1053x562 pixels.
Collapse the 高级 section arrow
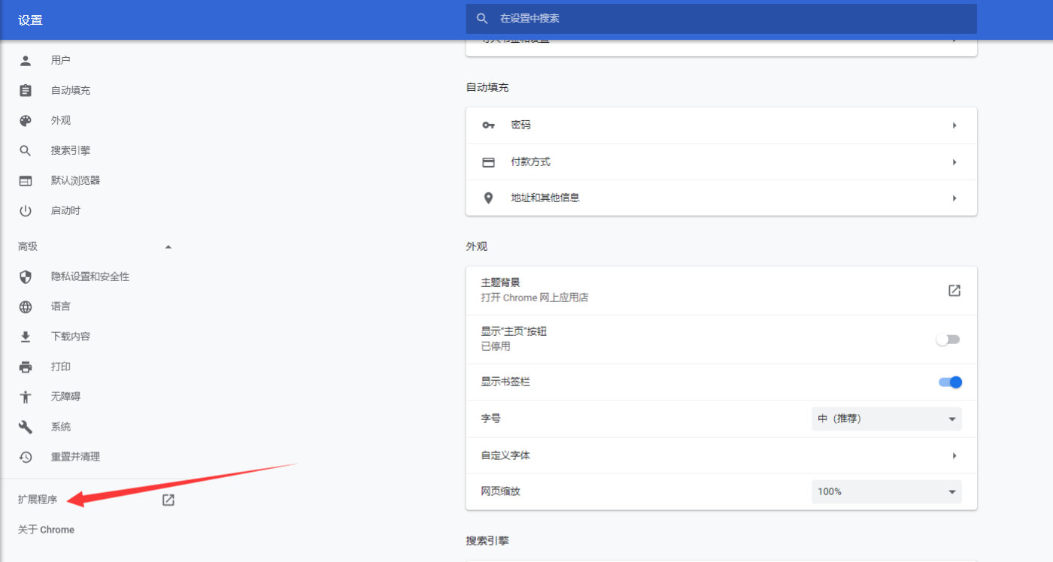pyautogui.click(x=168, y=246)
